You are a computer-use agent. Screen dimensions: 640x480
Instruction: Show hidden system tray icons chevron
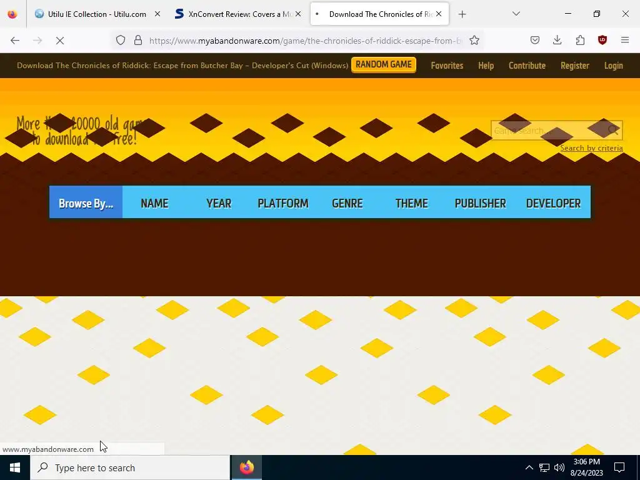(x=529, y=467)
